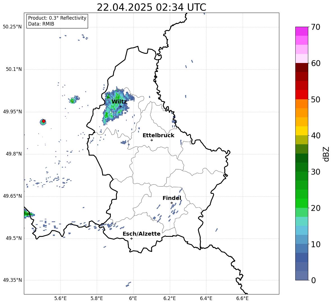
Task: Click the 6.2°E longitude label
Action: pyautogui.click(x=170, y=298)
